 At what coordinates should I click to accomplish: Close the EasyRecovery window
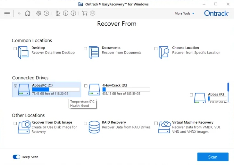(x=228, y=4)
